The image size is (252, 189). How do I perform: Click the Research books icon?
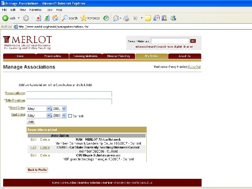point(164,18)
